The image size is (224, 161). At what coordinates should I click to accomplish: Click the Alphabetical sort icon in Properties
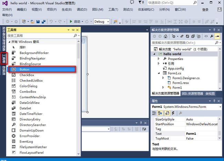point(160,113)
